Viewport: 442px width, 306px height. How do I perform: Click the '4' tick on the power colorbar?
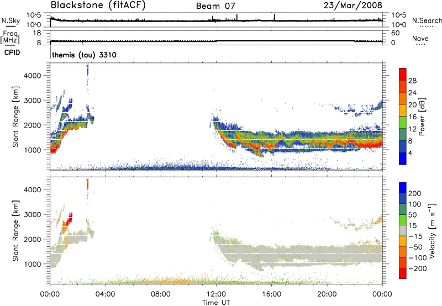[x=411, y=153]
